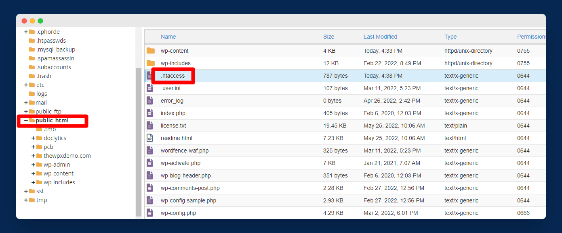Image resolution: width=562 pixels, height=233 pixels.
Task: Click the wp-config.php file icon
Action: click(150, 213)
